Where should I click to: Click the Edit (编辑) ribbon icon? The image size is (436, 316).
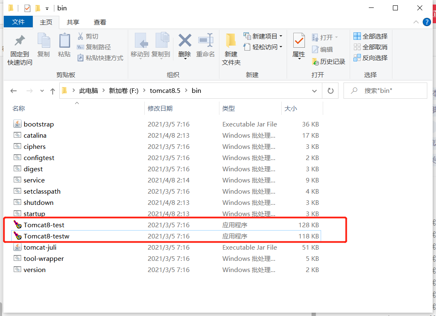315,49
